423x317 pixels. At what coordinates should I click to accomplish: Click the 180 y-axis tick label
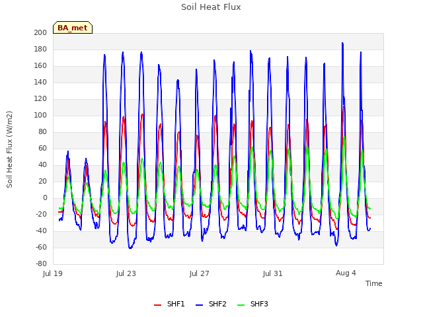point(40,49)
